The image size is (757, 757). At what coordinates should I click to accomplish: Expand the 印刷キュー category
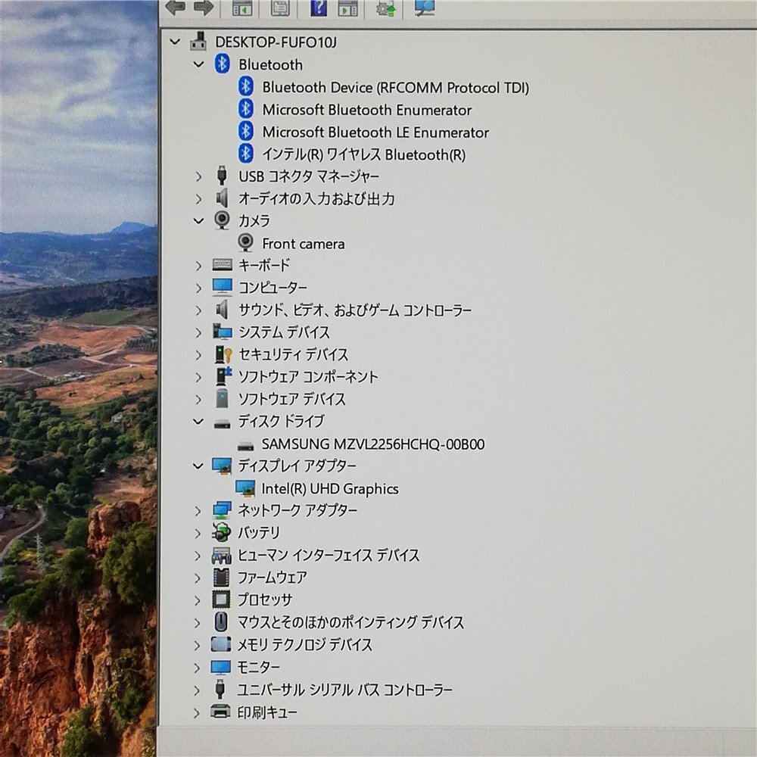(x=197, y=712)
